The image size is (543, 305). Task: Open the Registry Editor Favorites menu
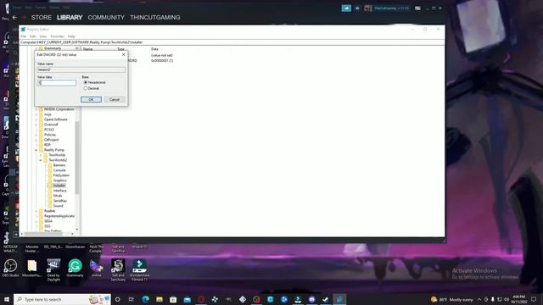57,36
